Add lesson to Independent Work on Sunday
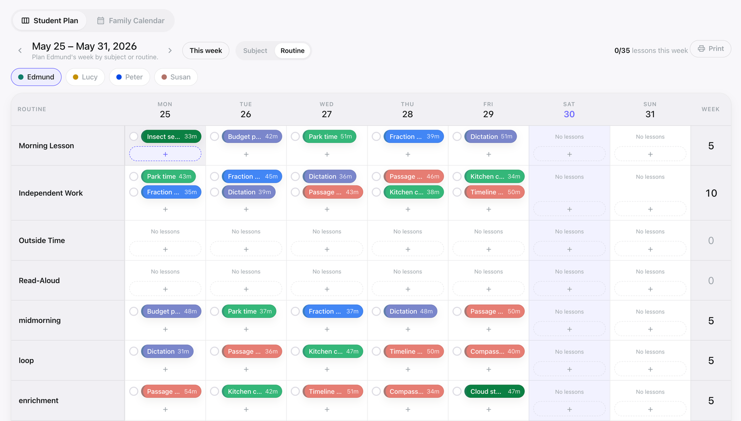 (x=650, y=209)
